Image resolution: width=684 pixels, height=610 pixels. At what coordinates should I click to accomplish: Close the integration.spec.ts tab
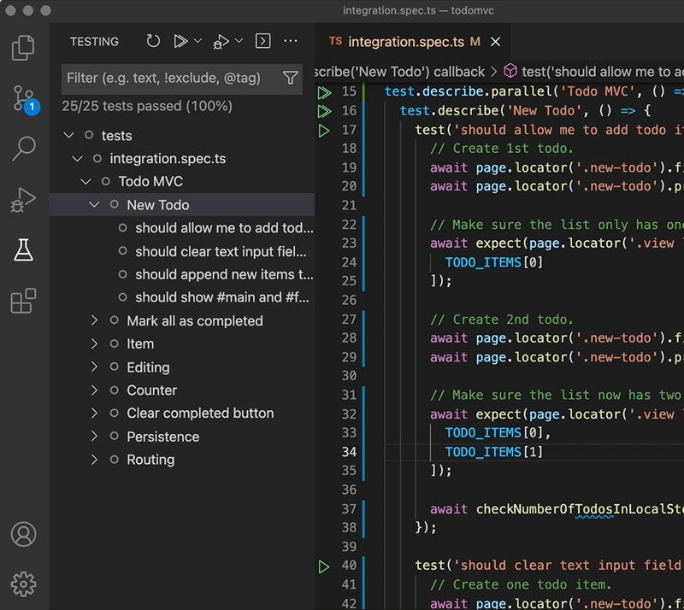point(496,42)
